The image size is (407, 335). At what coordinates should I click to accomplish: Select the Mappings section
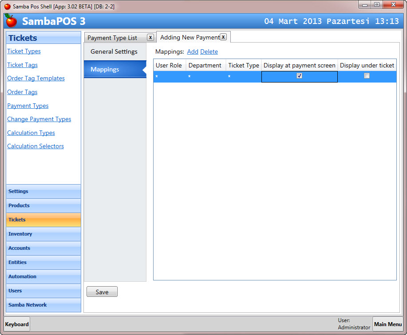(105, 70)
